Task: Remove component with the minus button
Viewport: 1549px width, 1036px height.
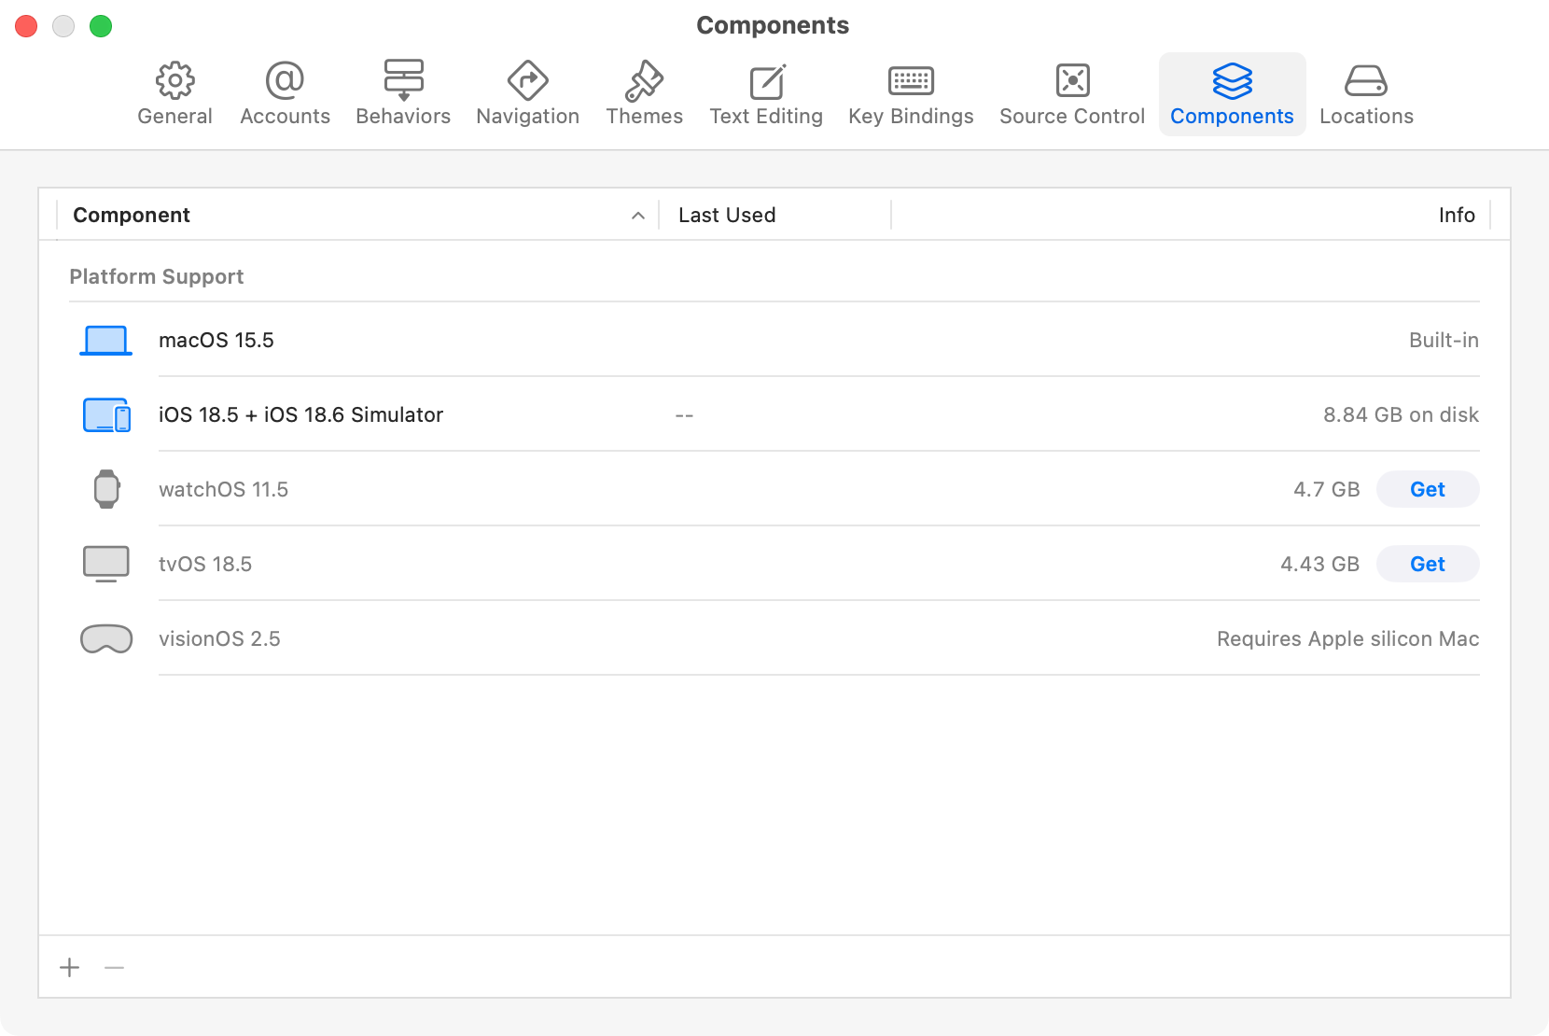Action: (114, 968)
